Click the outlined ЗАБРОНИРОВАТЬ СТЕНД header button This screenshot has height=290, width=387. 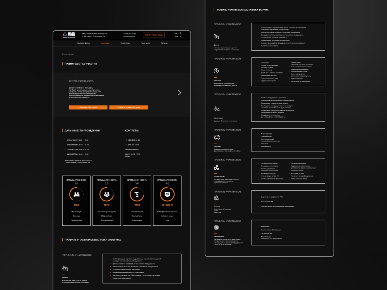(x=154, y=35)
